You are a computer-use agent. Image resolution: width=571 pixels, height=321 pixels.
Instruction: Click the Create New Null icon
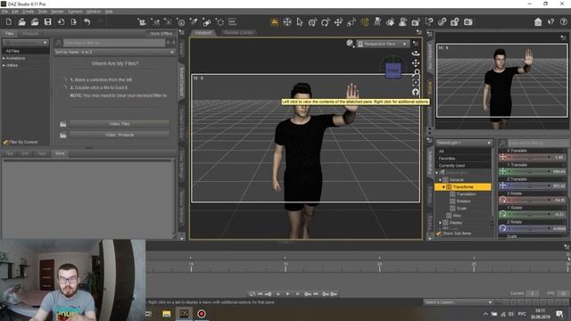(220, 22)
